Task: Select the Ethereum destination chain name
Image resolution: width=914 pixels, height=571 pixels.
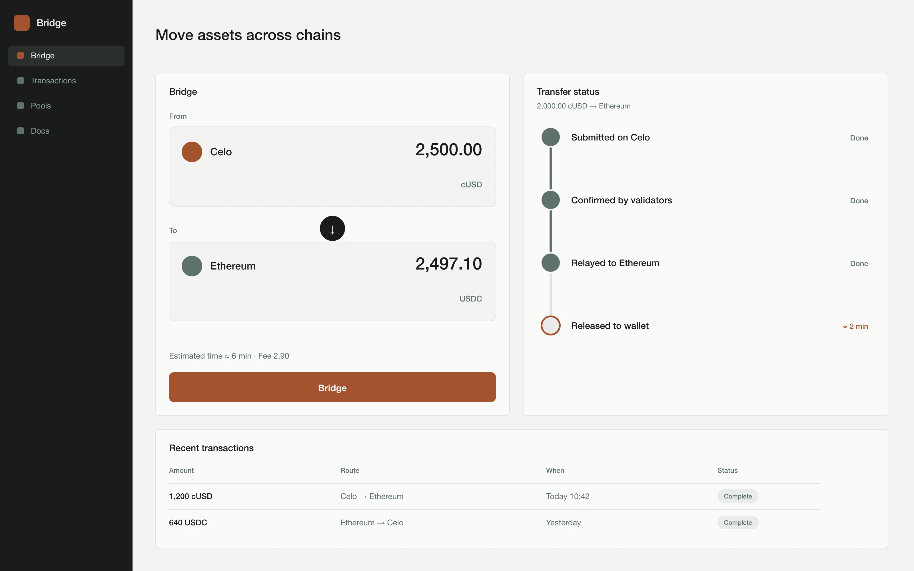Action: coord(233,266)
